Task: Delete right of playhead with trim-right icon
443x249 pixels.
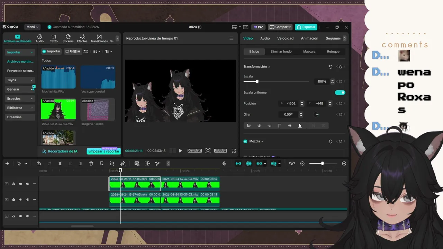Action: pyautogui.click(x=81, y=164)
